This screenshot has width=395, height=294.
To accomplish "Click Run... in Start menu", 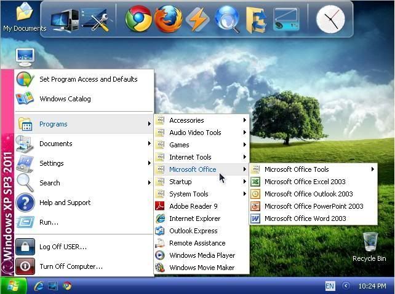I will tap(84, 222).
